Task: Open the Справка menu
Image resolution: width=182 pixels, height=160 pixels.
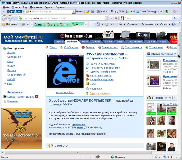Action: click(60, 7)
